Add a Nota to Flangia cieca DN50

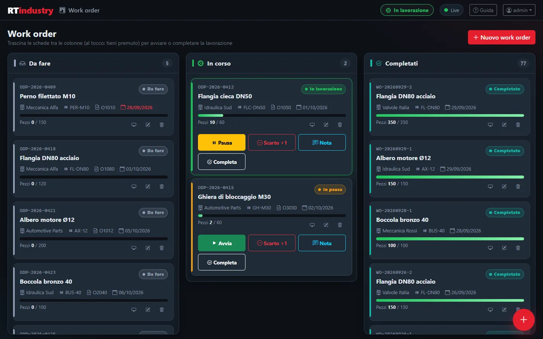[x=322, y=142]
